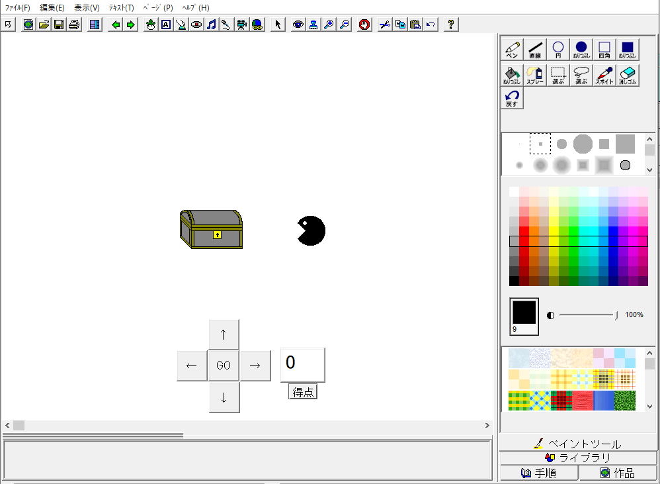
Task: Switch to the 手順 tab
Action: (539, 473)
